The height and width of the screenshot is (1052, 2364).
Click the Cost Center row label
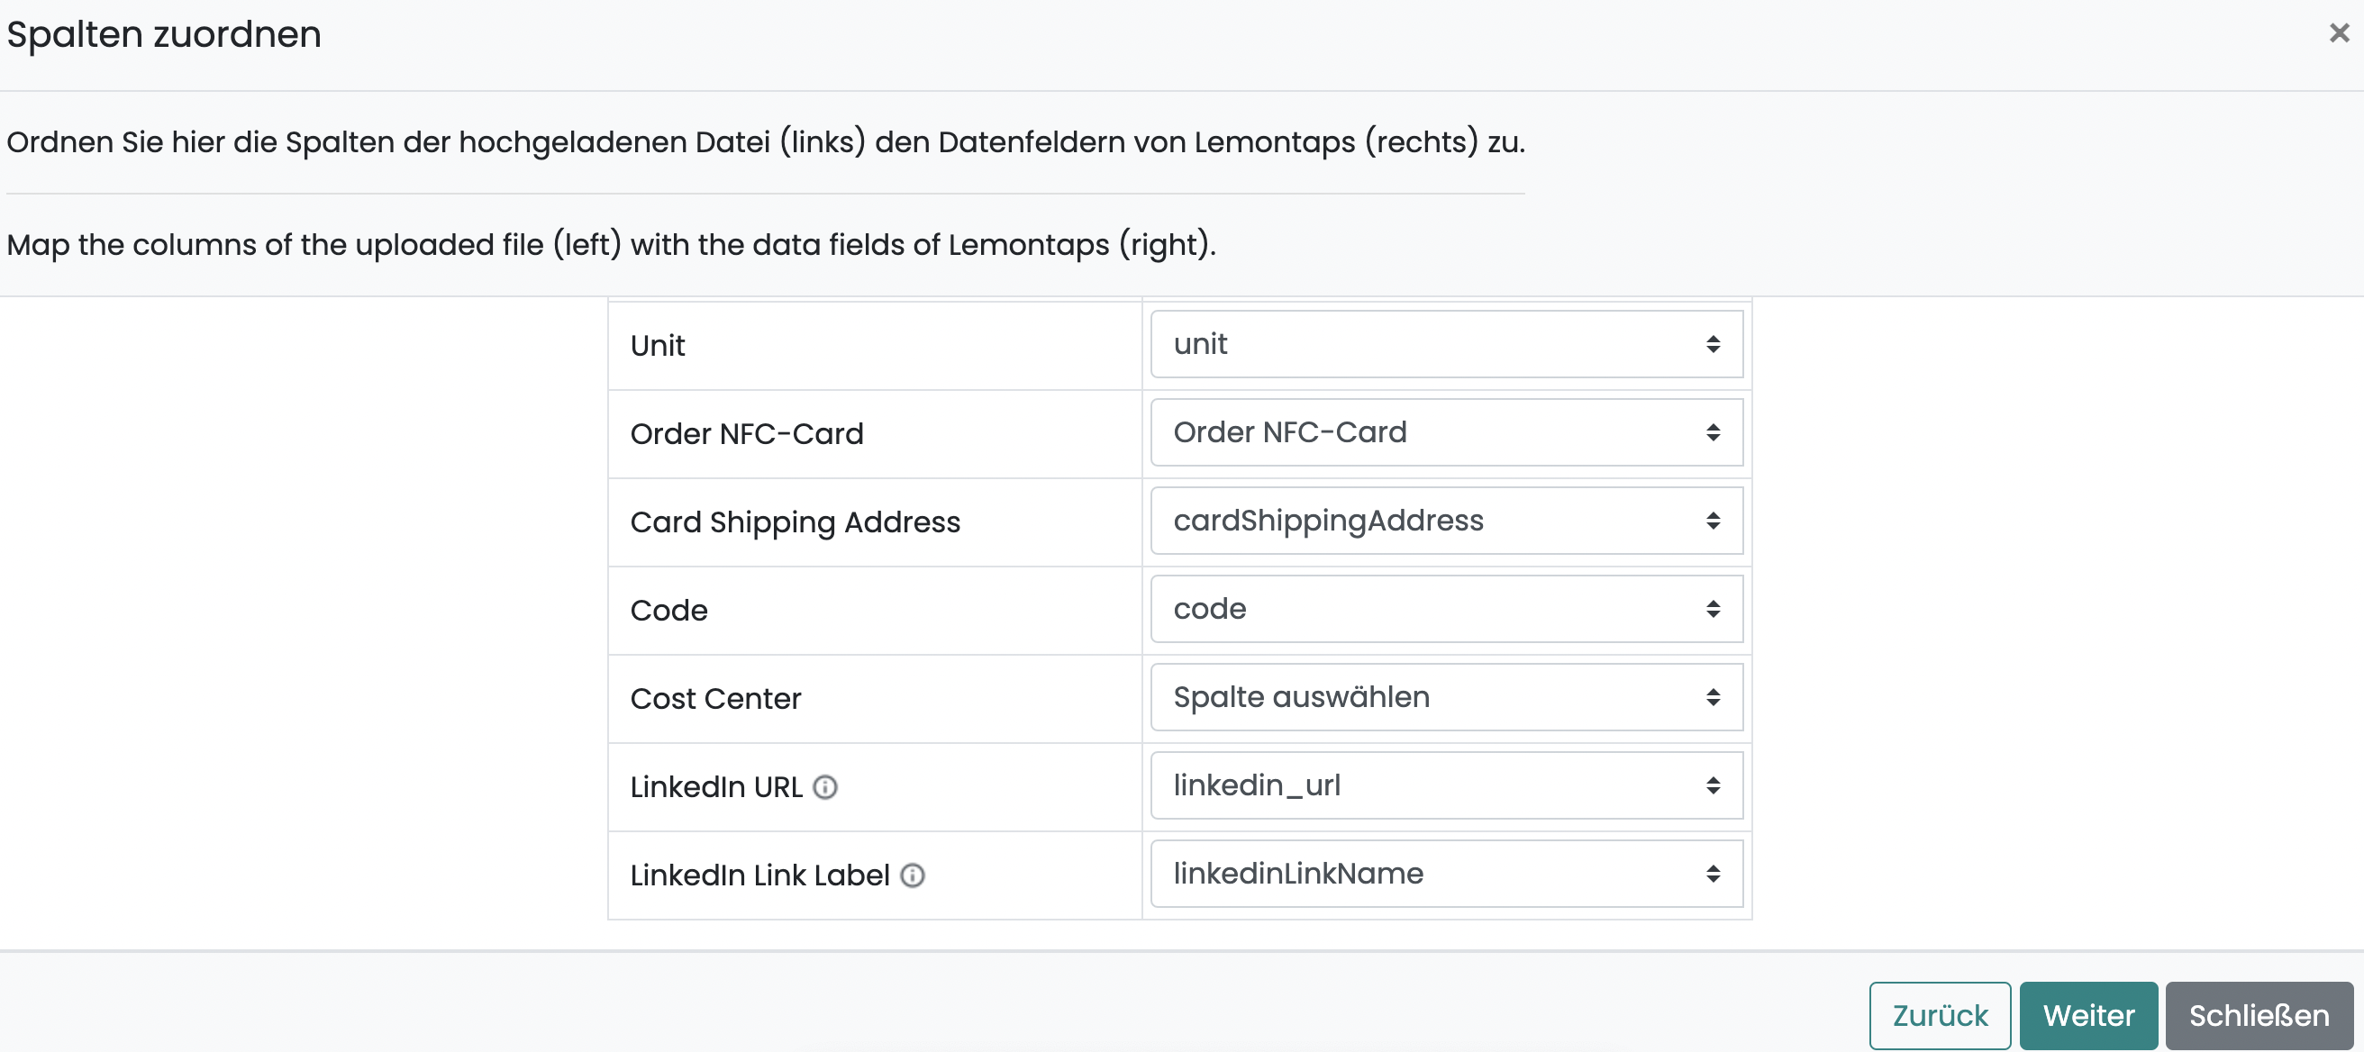point(715,699)
